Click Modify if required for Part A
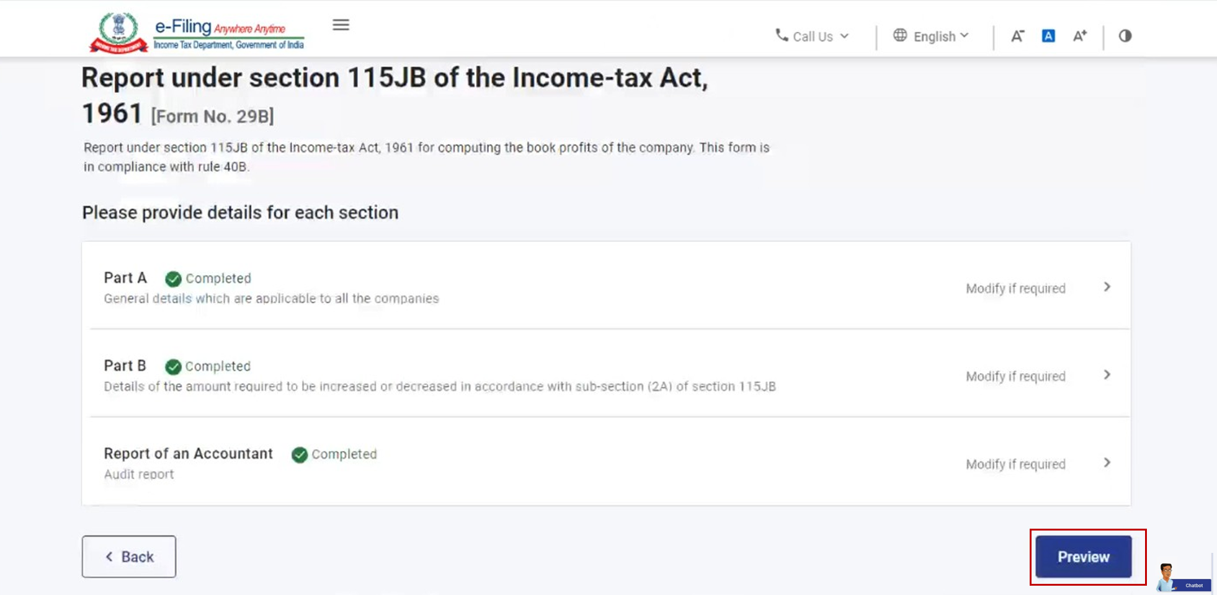This screenshot has height=595, width=1217. tap(1015, 288)
